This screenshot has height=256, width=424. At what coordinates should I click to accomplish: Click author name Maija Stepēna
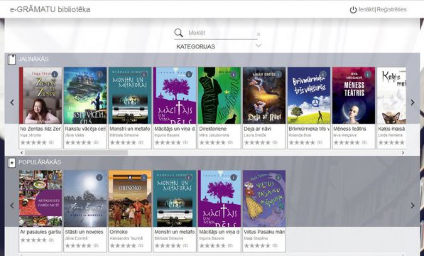tap(255, 238)
